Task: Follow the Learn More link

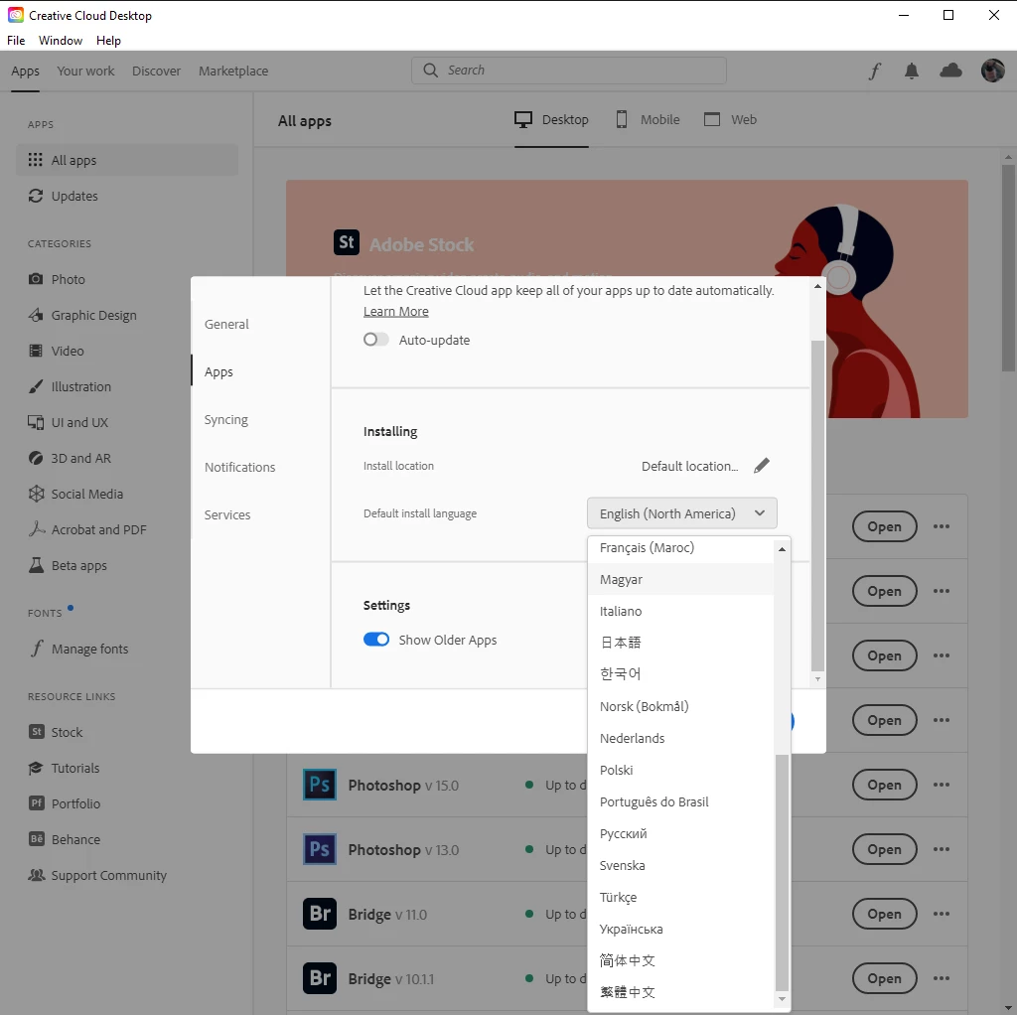Action: [x=395, y=311]
